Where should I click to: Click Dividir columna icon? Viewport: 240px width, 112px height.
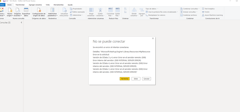point(134,10)
